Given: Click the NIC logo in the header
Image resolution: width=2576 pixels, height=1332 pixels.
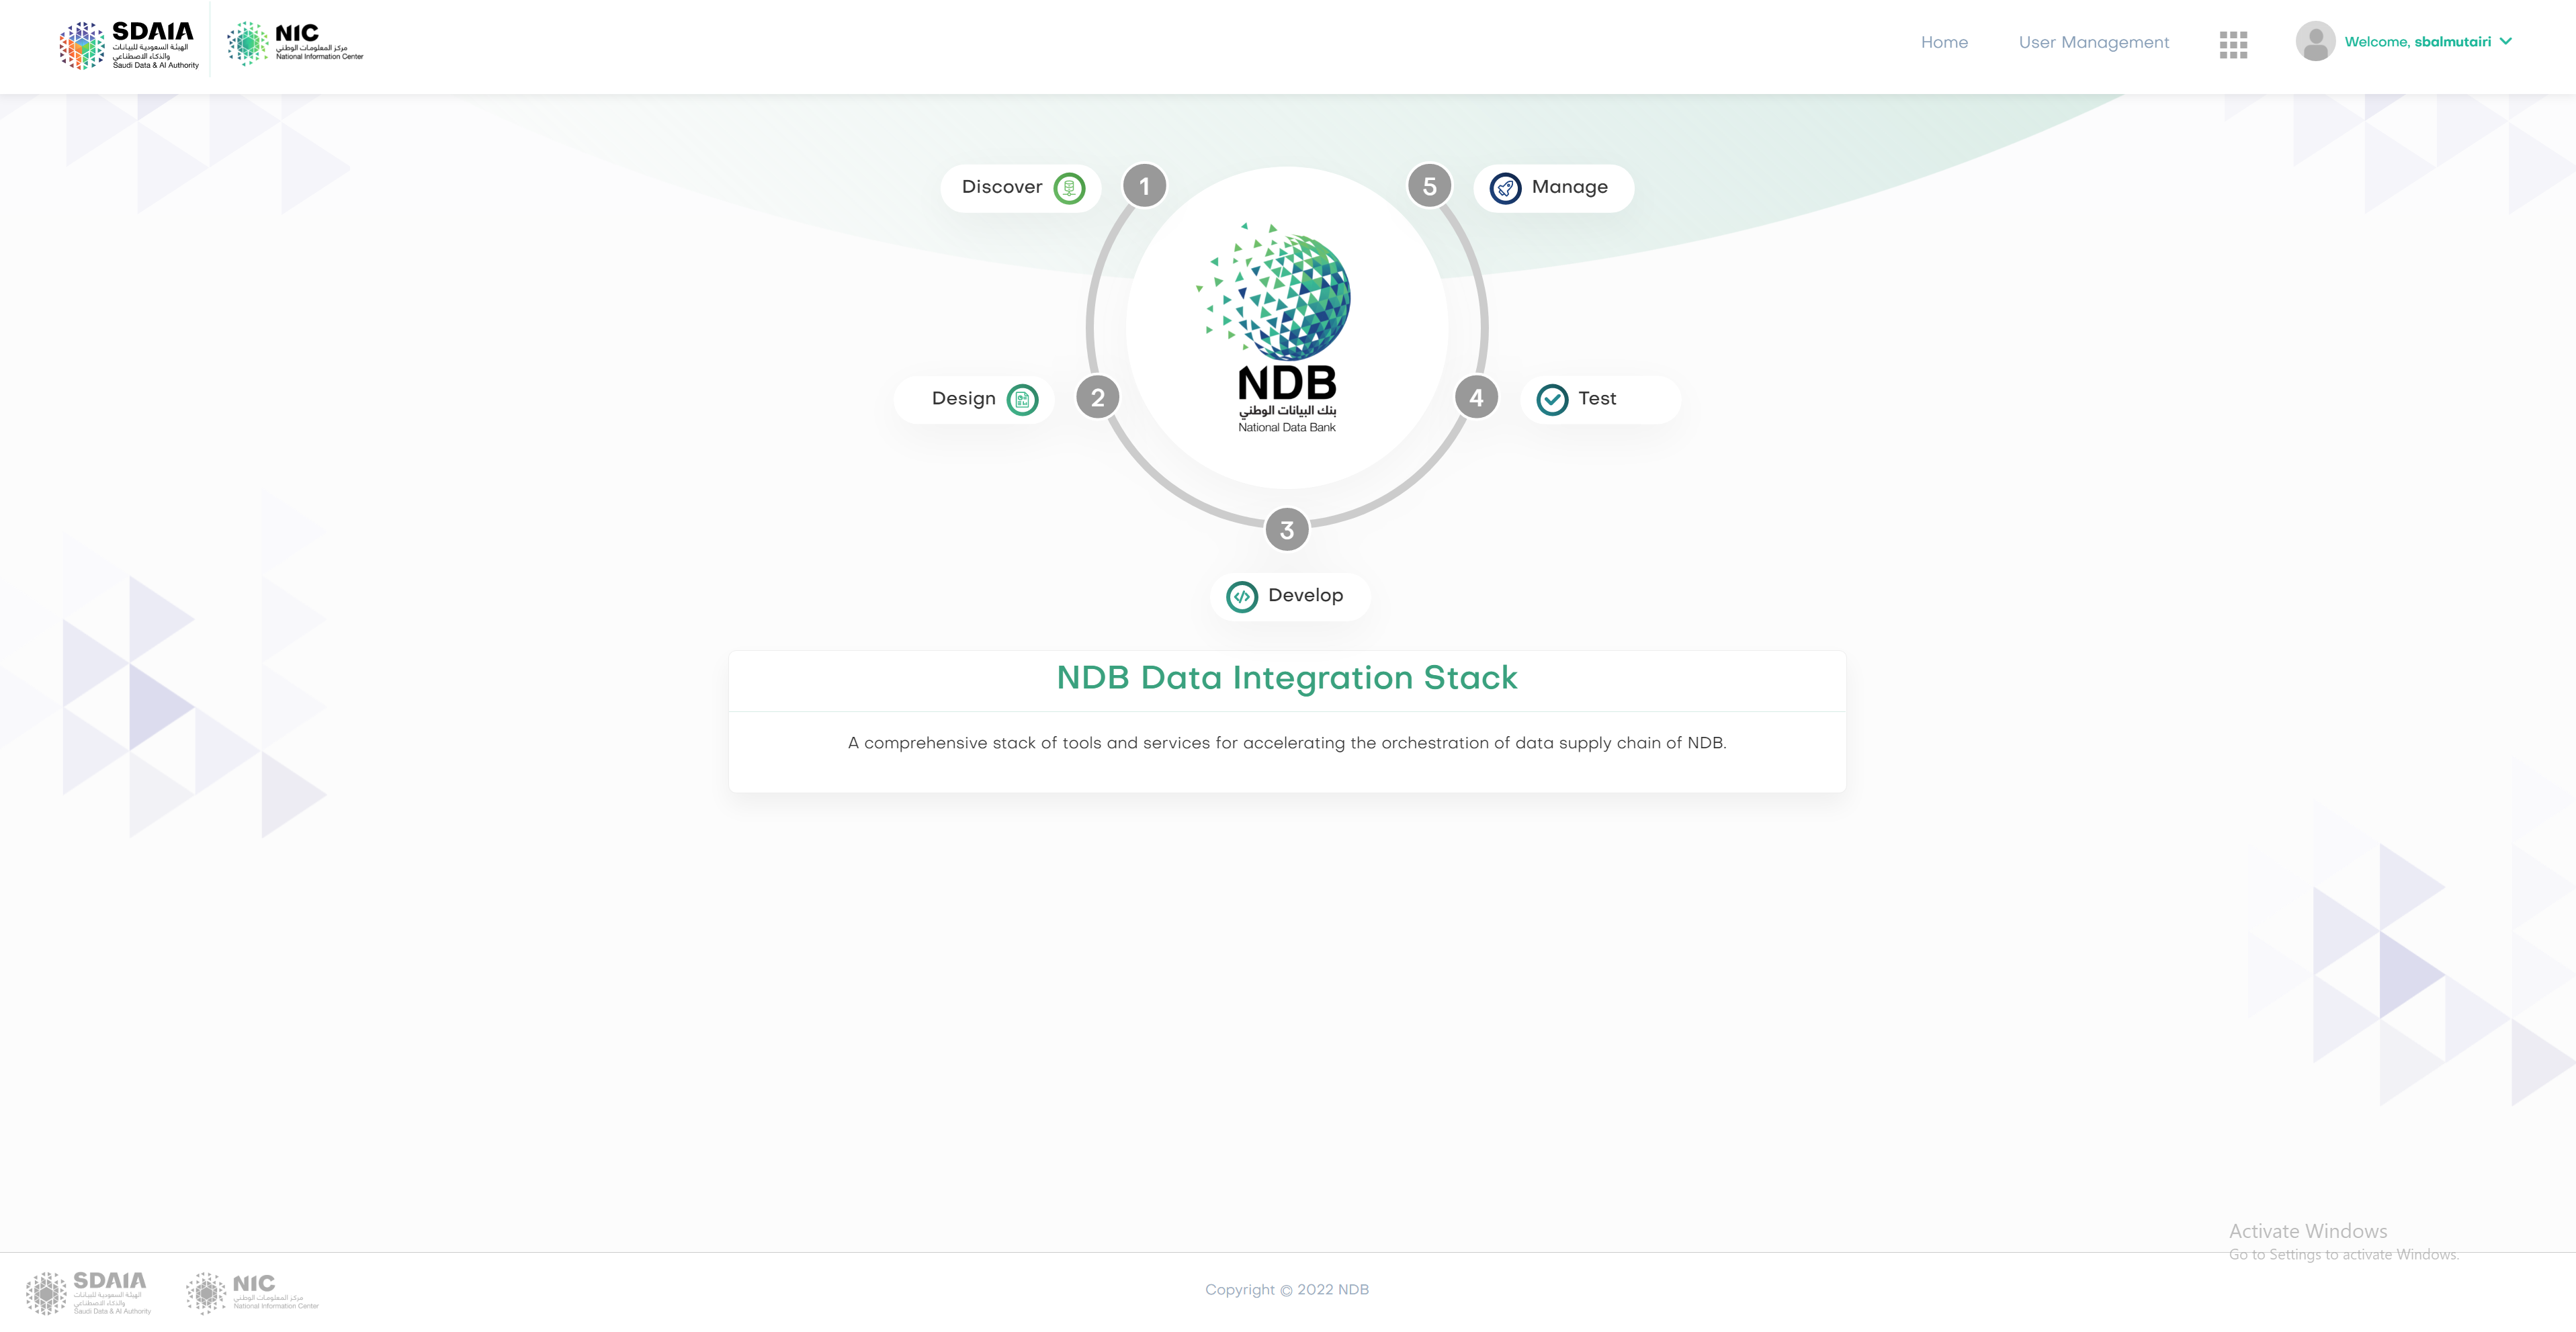Looking at the screenshot, I should 295,43.
